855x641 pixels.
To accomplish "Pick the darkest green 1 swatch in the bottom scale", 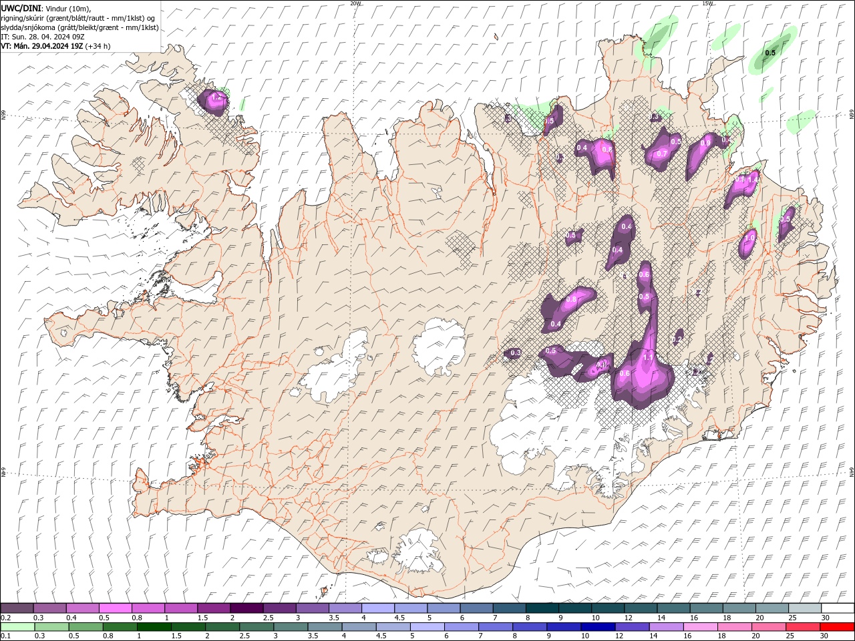I will click(154, 627).
